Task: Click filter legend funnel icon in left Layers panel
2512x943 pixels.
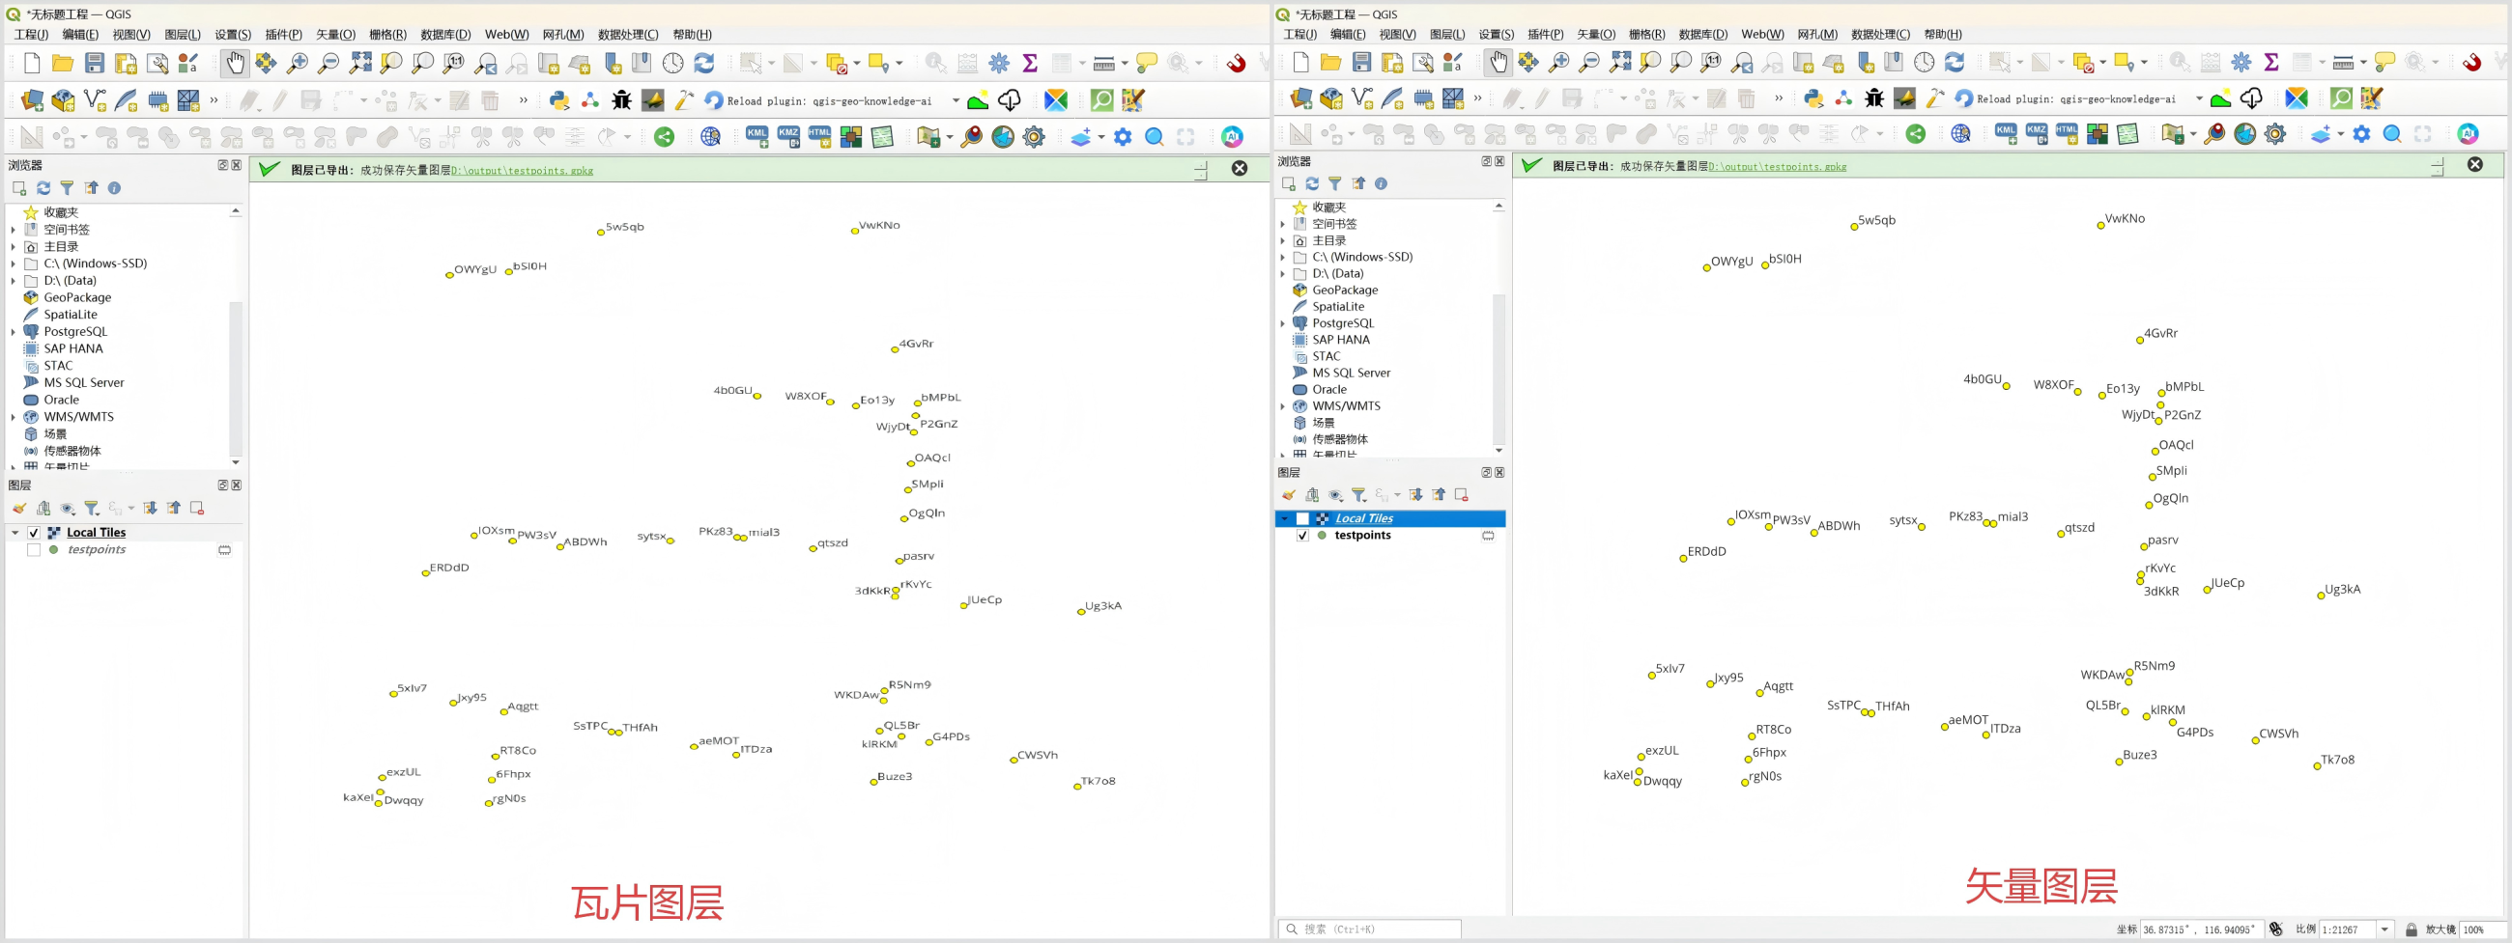Action: [x=92, y=509]
